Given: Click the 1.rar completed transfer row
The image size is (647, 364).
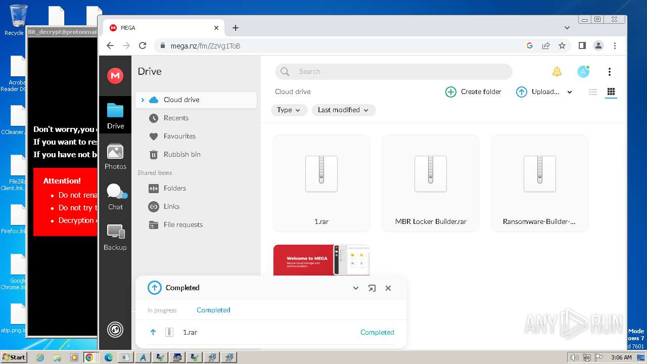Looking at the screenshot, I should point(271,332).
